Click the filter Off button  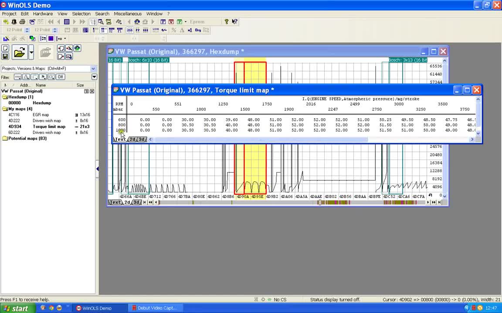click(x=60, y=77)
